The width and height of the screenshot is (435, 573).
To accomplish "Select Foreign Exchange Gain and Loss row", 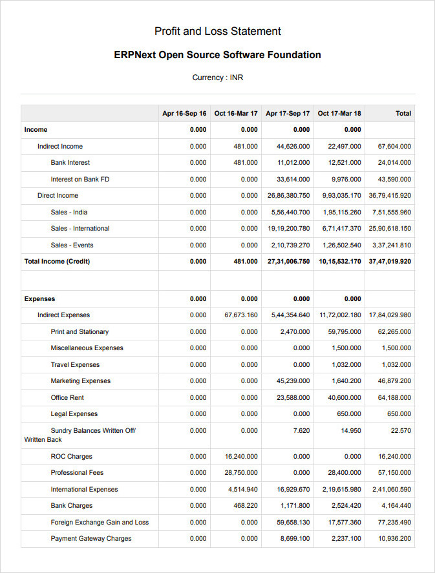I will pos(218,523).
